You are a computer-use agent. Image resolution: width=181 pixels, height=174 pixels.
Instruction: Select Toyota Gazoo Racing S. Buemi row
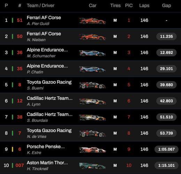[x=90, y=85]
